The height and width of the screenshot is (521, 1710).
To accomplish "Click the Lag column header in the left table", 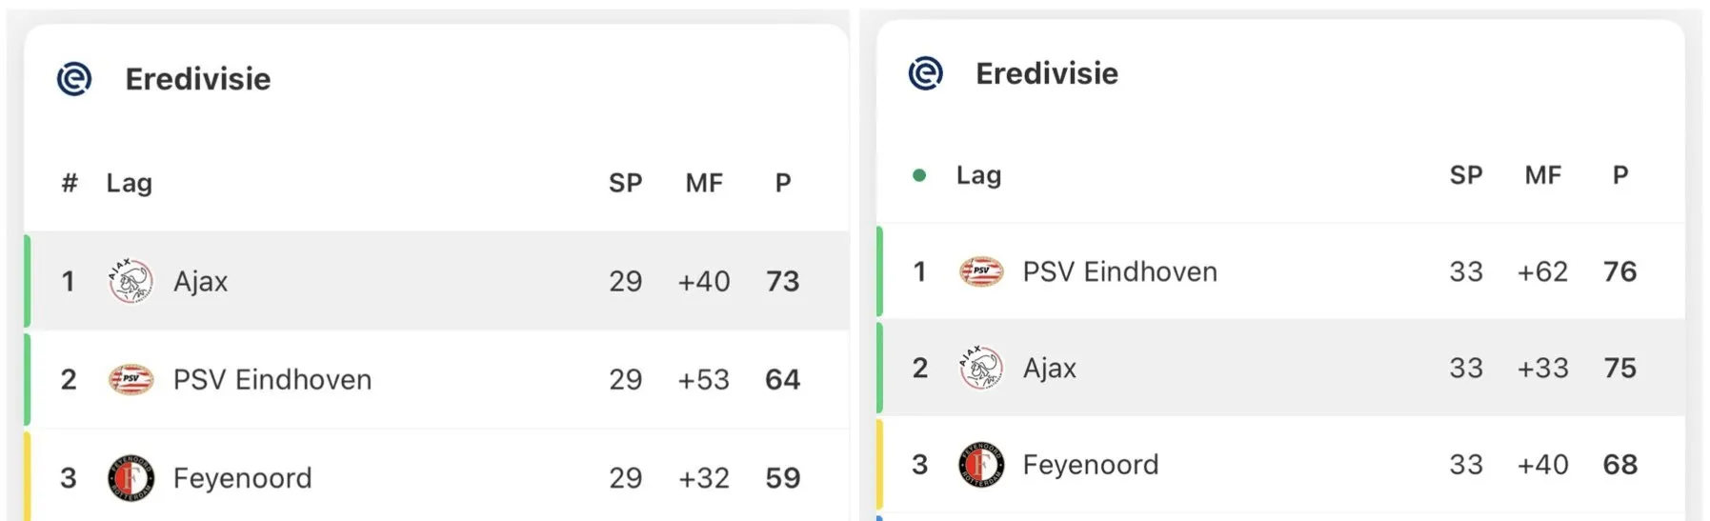I will click(x=130, y=183).
